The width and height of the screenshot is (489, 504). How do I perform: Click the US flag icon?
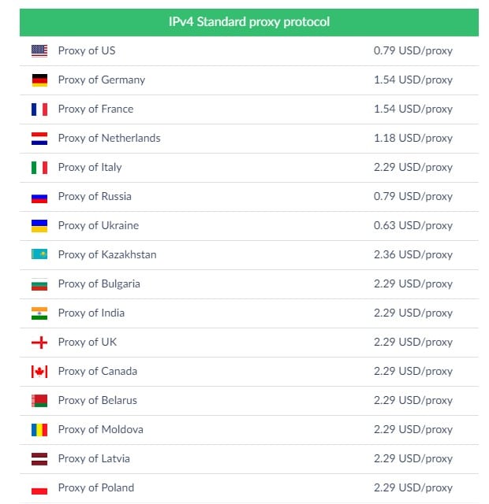pyautogui.click(x=39, y=50)
